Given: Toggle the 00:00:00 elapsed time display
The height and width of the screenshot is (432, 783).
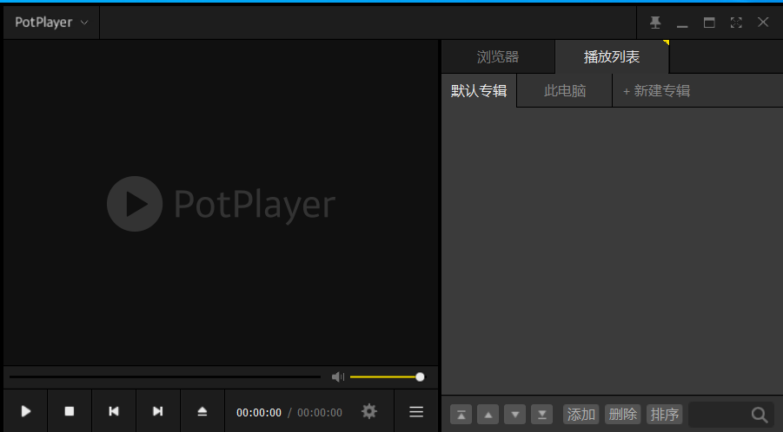Looking at the screenshot, I should pos(259,413).
